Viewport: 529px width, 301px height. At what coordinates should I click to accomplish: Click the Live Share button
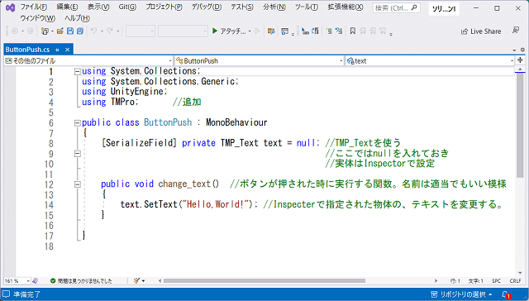481,31
